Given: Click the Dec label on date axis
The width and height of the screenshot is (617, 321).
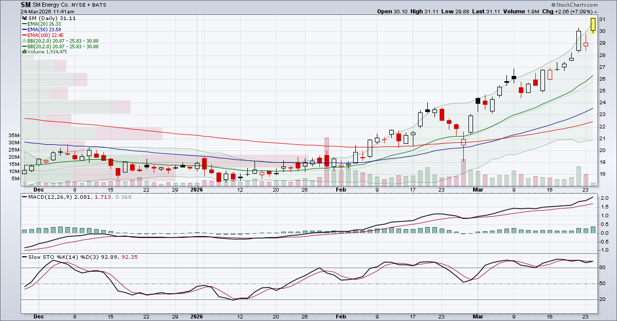Looking at the screenshot, I should pyautogui.click(x=39, y=190).
